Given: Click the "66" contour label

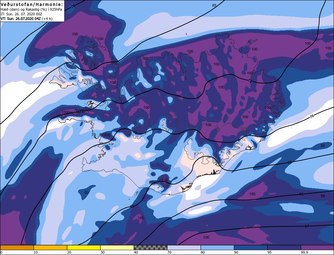Looking at the screenshot, I should 301,194.
